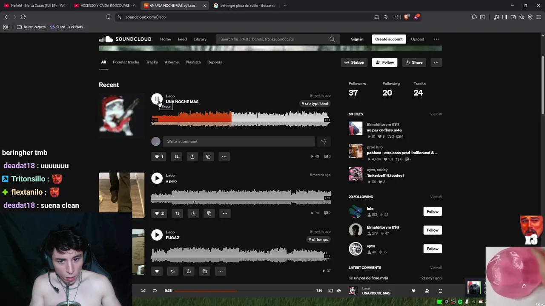Follow eyzs in the following list
545x306 pixels.
coord(432,249)
